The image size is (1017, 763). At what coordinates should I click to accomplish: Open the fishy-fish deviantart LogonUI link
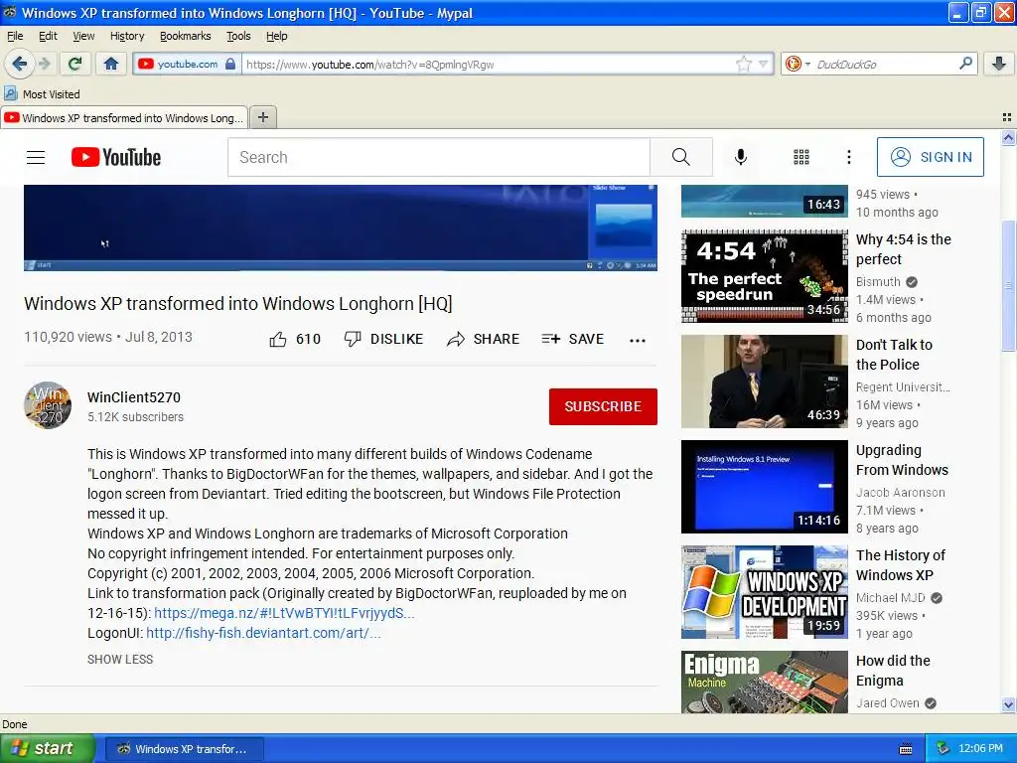coord(263,633)
